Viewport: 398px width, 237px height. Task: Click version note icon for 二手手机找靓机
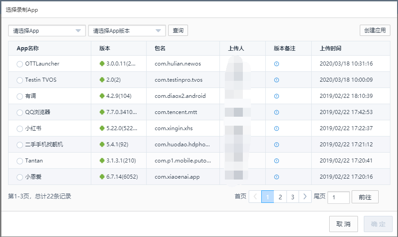point(277,145)
